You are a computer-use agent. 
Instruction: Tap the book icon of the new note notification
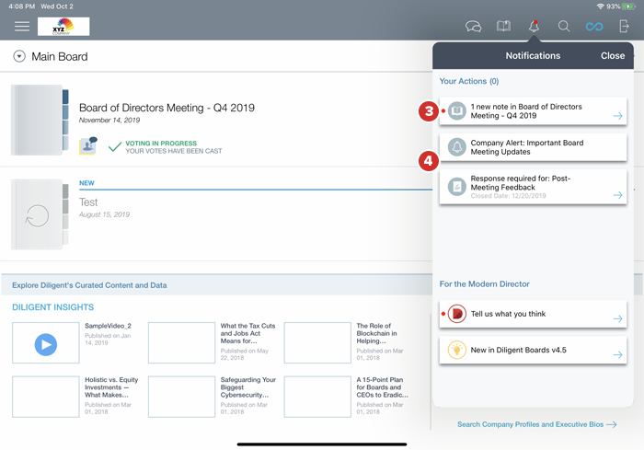[456, 111]
